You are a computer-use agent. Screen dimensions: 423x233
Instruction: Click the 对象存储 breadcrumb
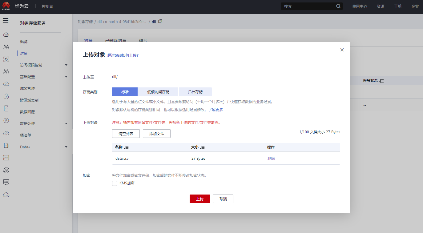pos(85,22)
